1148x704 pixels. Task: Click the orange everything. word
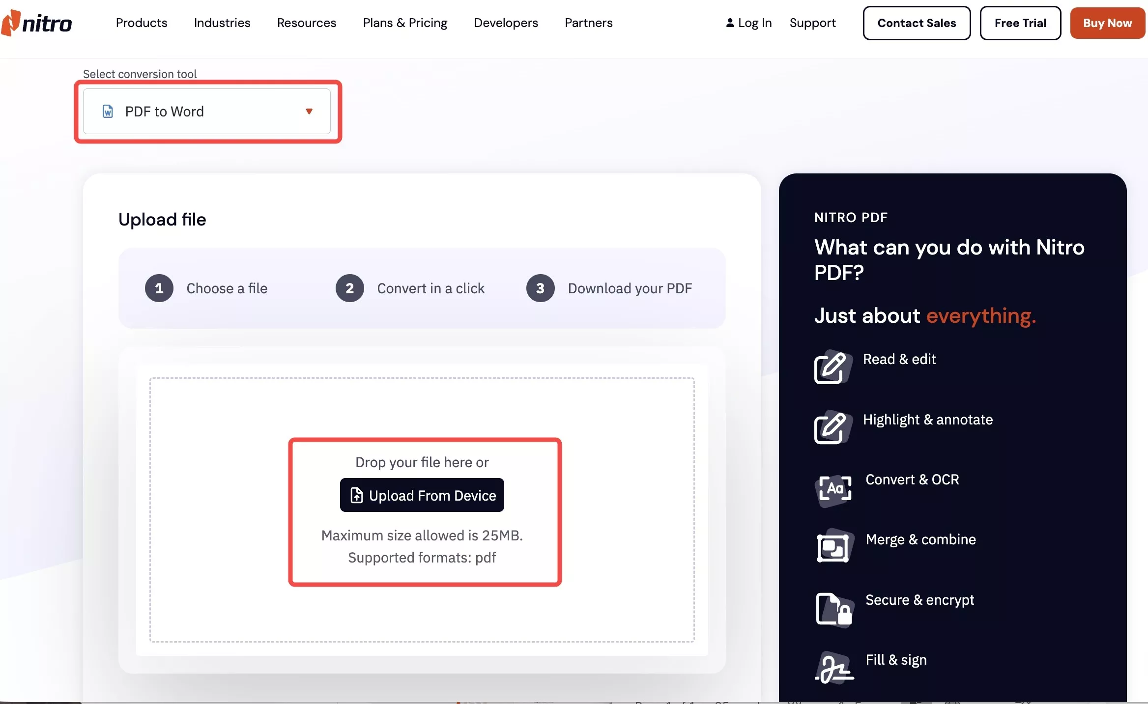(x=981, y=315)
